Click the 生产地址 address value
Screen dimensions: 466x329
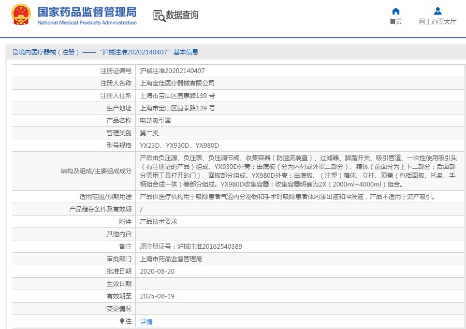(177, 108)
